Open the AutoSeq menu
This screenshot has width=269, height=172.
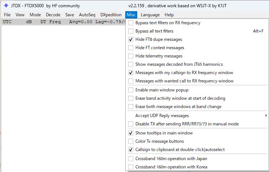tap(87, 15)
